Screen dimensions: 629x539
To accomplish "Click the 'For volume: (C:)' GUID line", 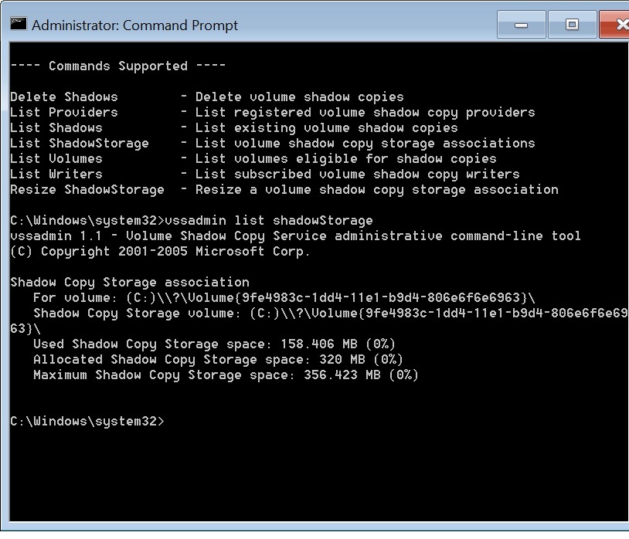I will [x=284, y=298].
